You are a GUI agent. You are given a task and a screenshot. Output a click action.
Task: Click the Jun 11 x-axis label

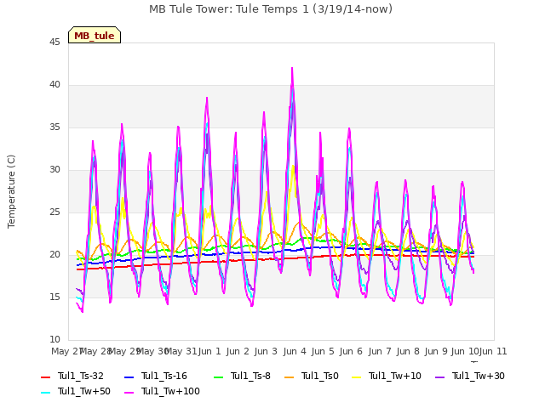tap(493, 351)
